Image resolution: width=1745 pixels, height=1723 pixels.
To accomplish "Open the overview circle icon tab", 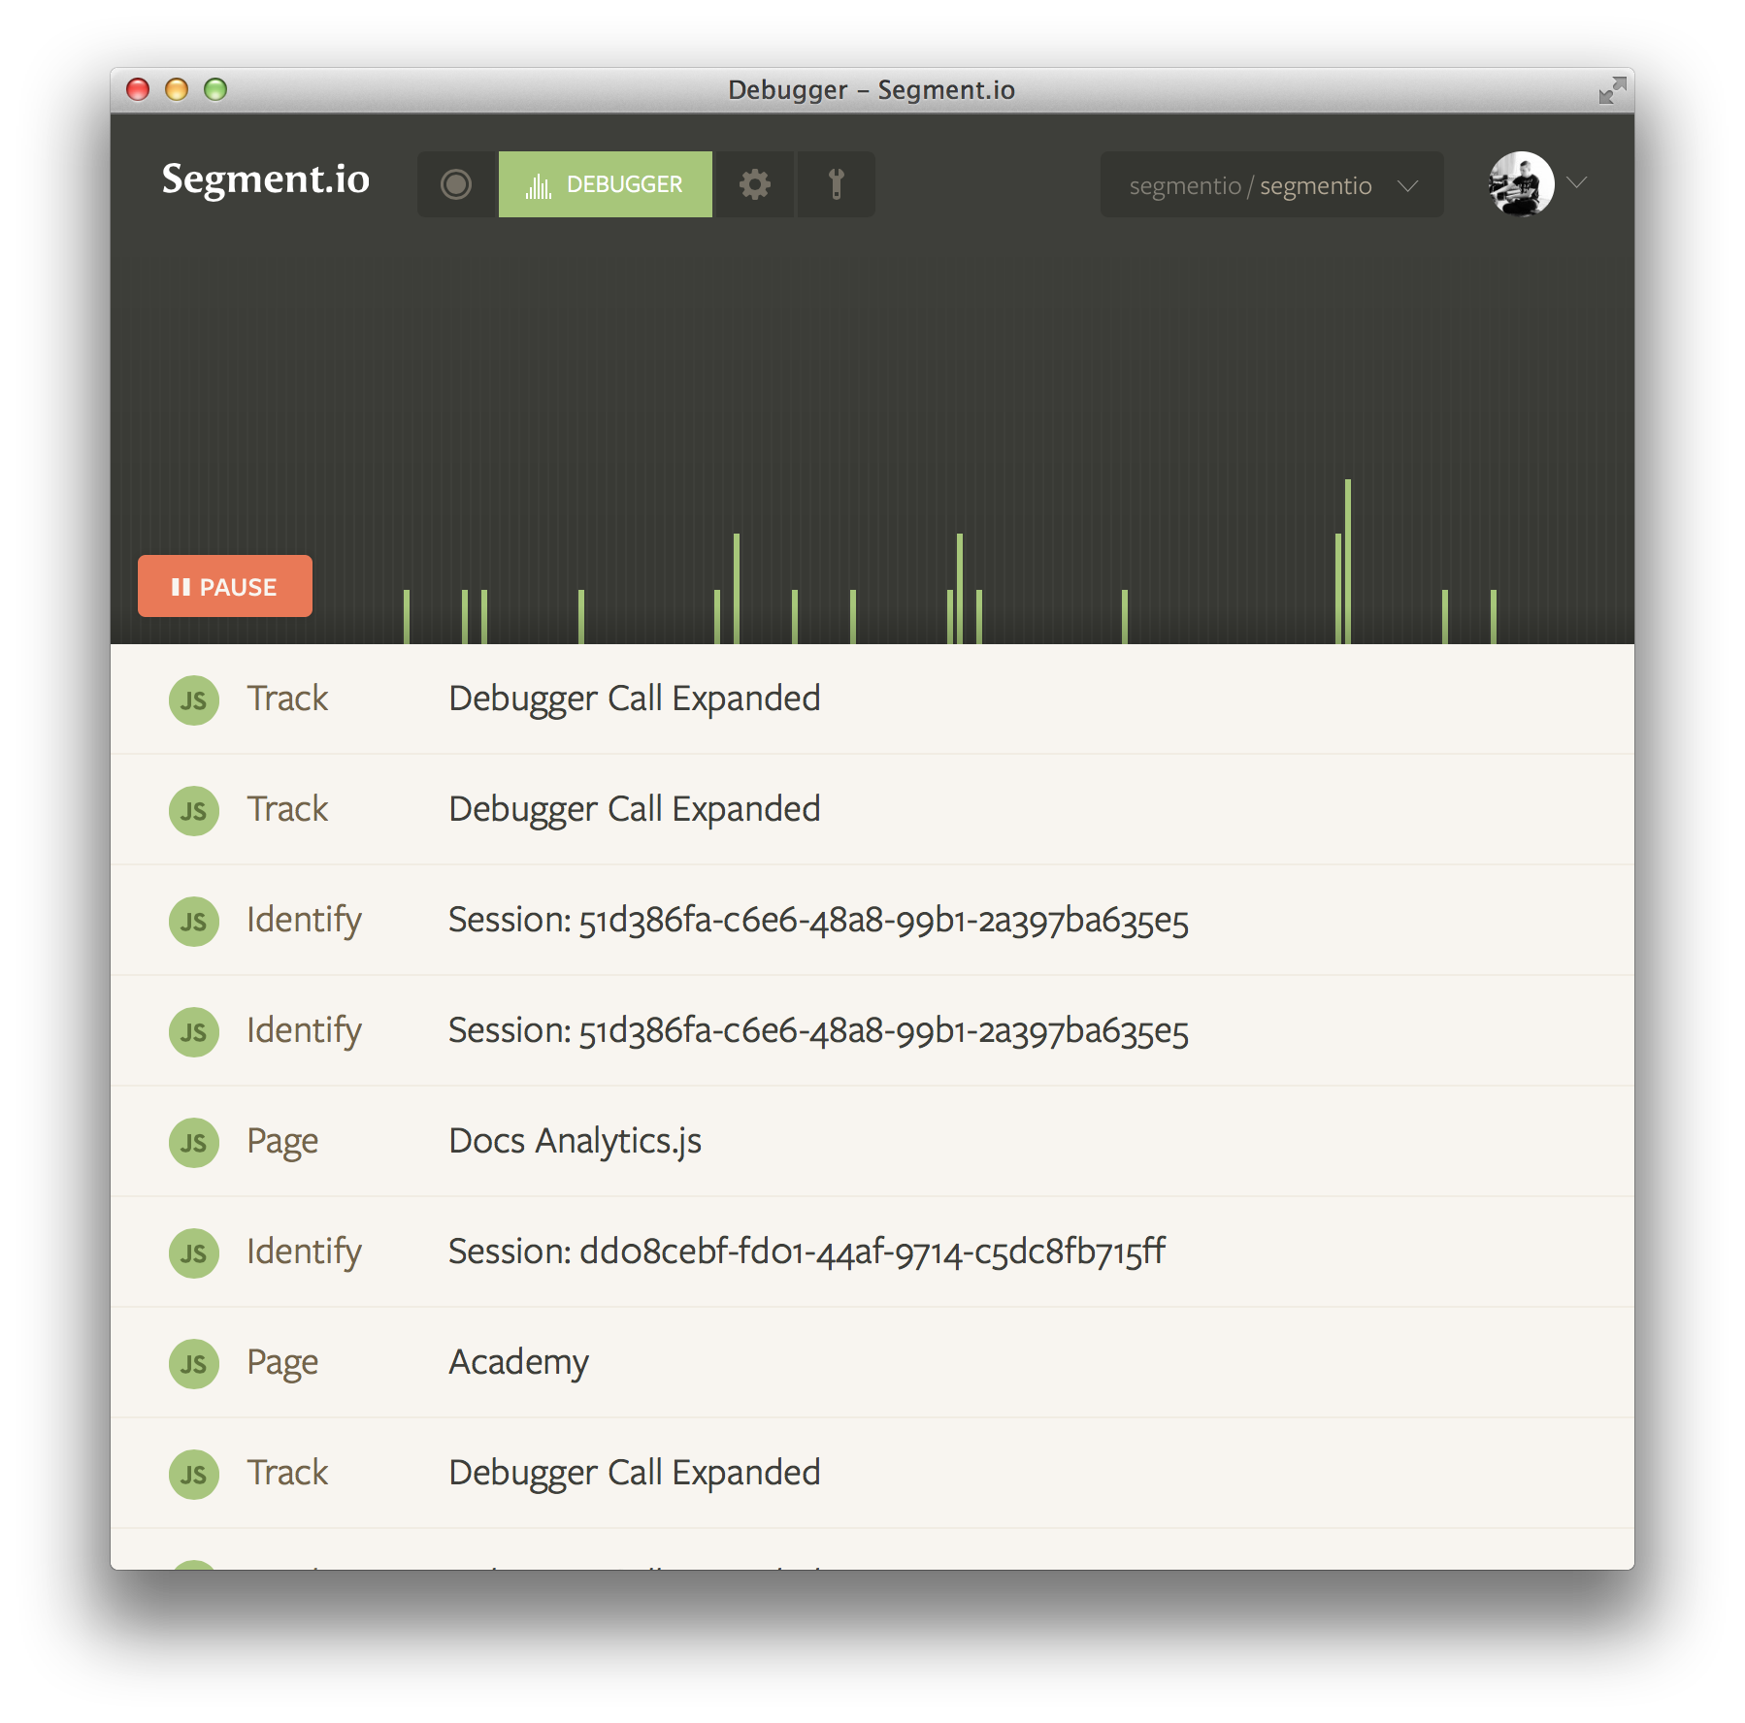I will (x=456, y=184).
